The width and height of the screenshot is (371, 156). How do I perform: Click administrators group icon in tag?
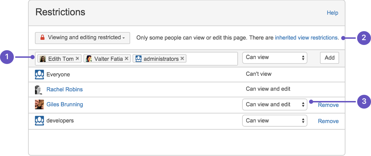[138, 58]
